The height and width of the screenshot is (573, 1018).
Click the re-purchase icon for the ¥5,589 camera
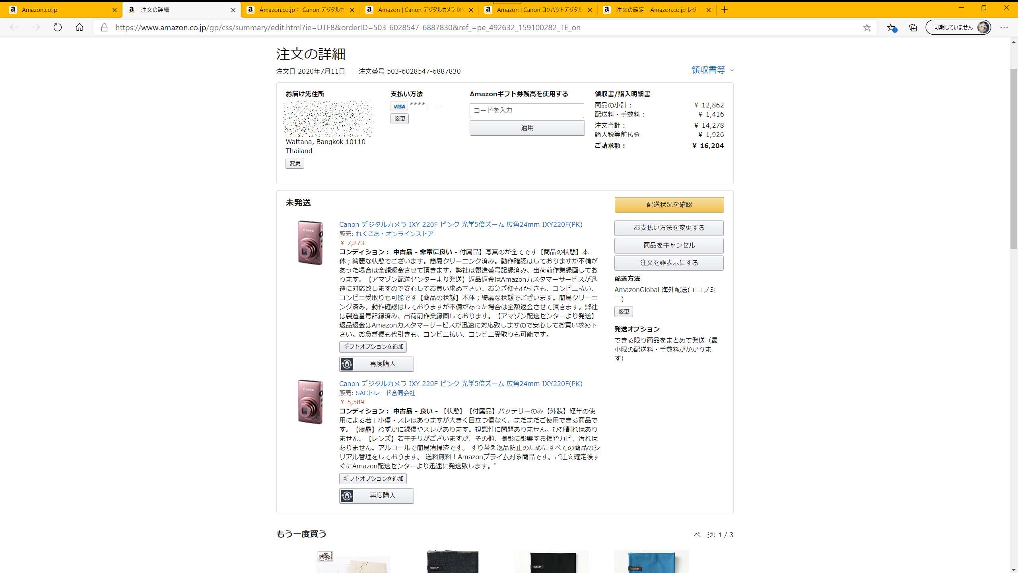347,496
